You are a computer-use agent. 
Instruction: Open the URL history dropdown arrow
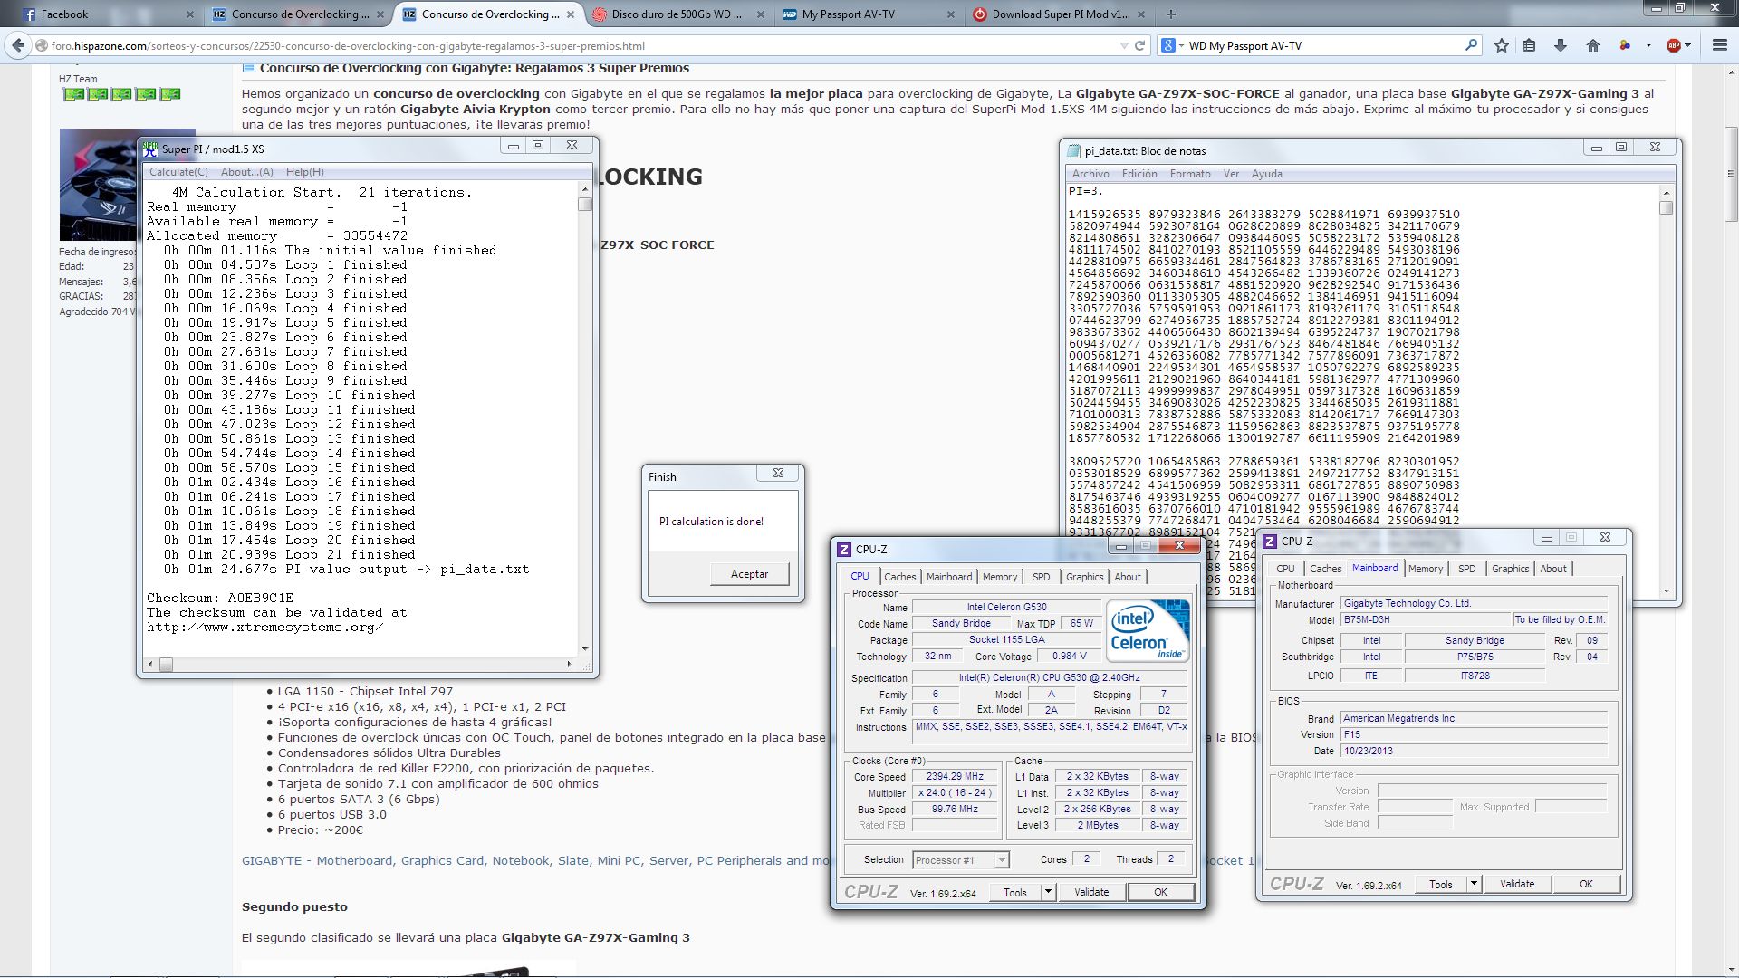click(1124, 45)
